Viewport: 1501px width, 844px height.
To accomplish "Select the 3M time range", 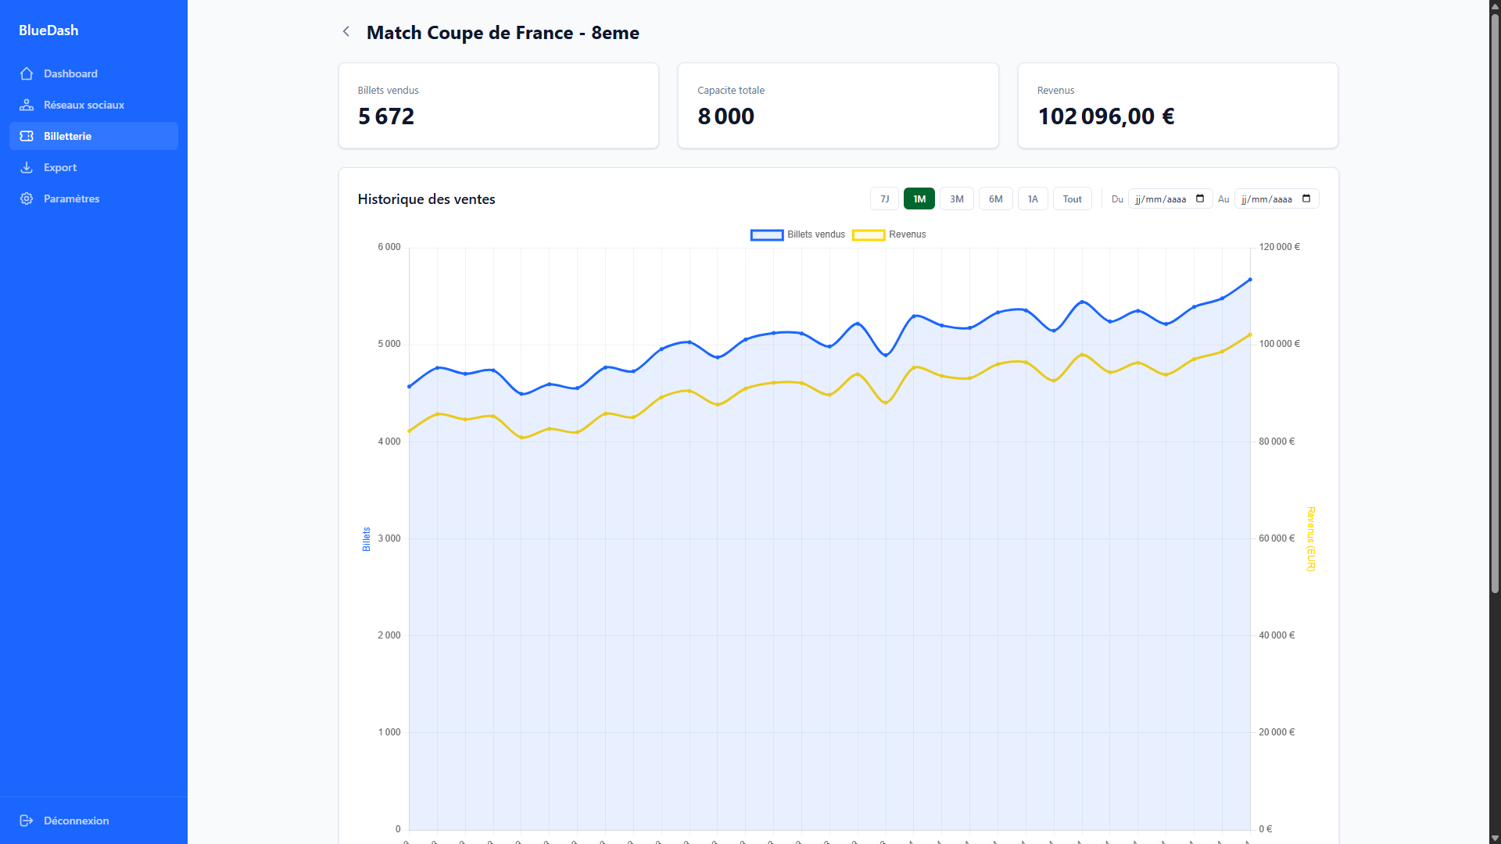I will [957, 198].
